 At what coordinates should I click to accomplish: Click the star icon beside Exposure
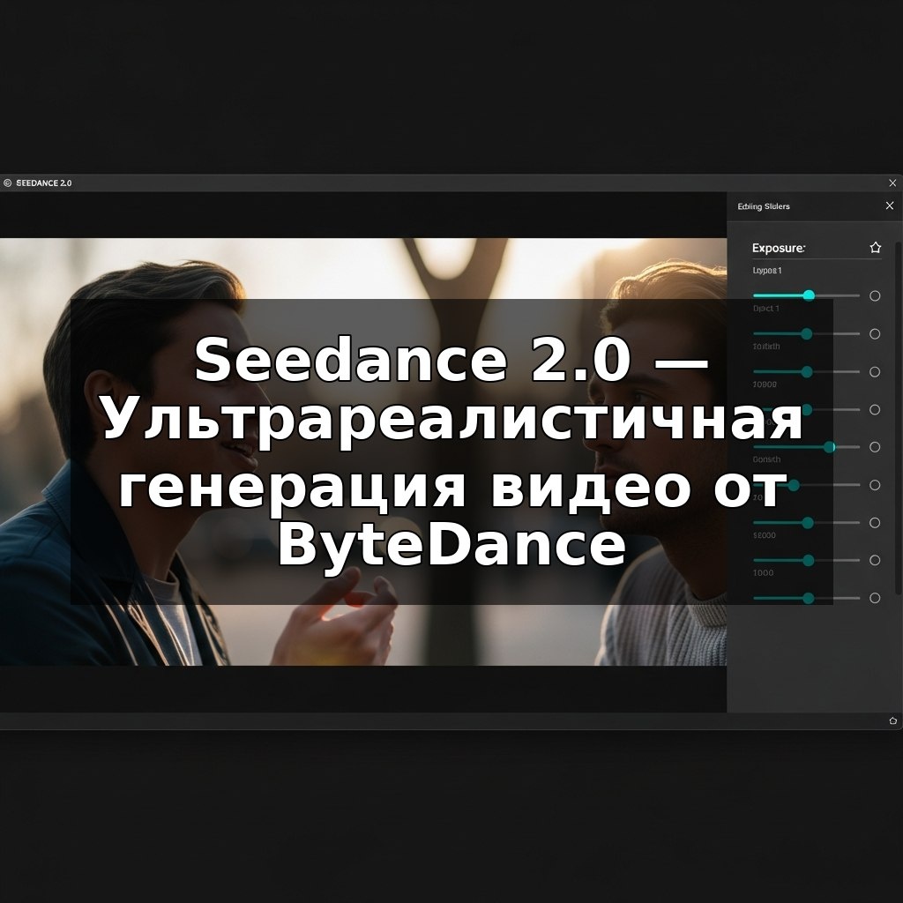876,248
